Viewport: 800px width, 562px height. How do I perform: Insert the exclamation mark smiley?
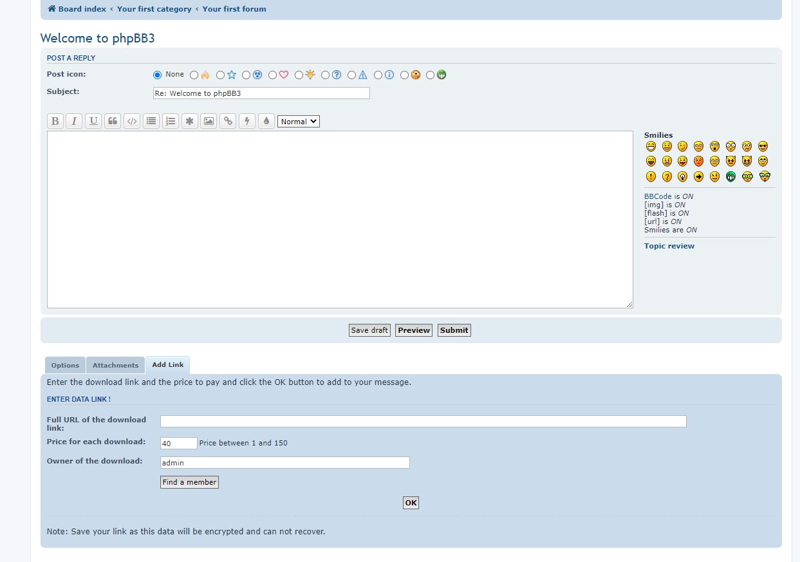(x=651, y=176)
